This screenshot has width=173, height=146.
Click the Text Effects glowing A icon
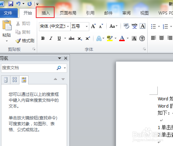[x=99, y=38]
